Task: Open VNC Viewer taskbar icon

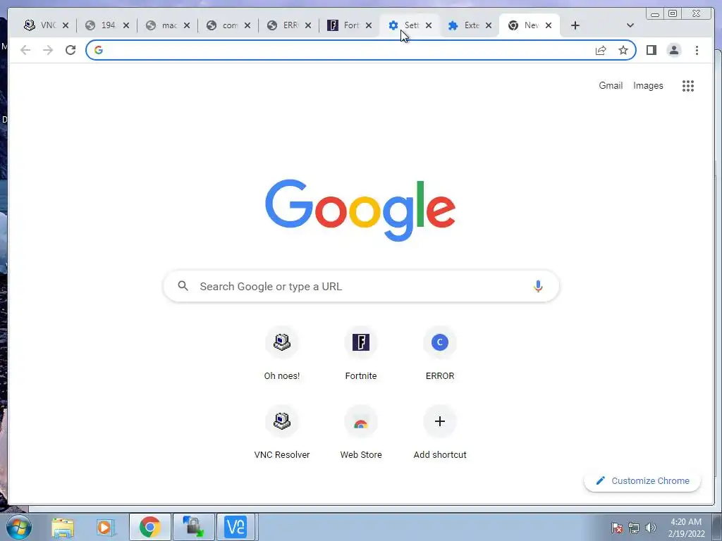Action: pos(235,527)
